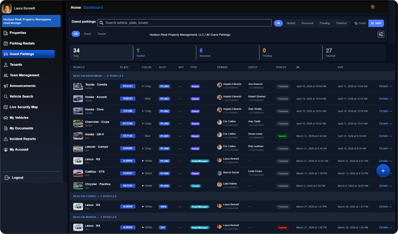Filter parkings by Reserved status tab

(x=307, y=23)
